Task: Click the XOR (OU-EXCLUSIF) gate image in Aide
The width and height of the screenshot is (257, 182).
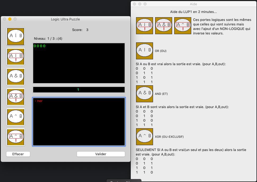Action: (x=145, y=136)
